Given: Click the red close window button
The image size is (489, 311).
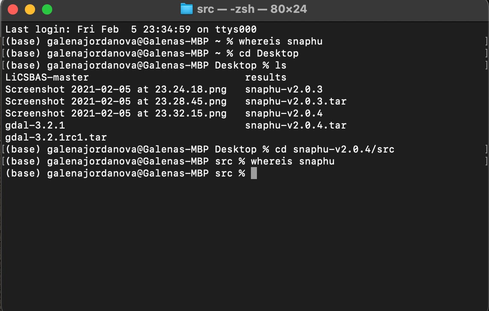Looking at the screenshot, I should click(x=13, y=9).
